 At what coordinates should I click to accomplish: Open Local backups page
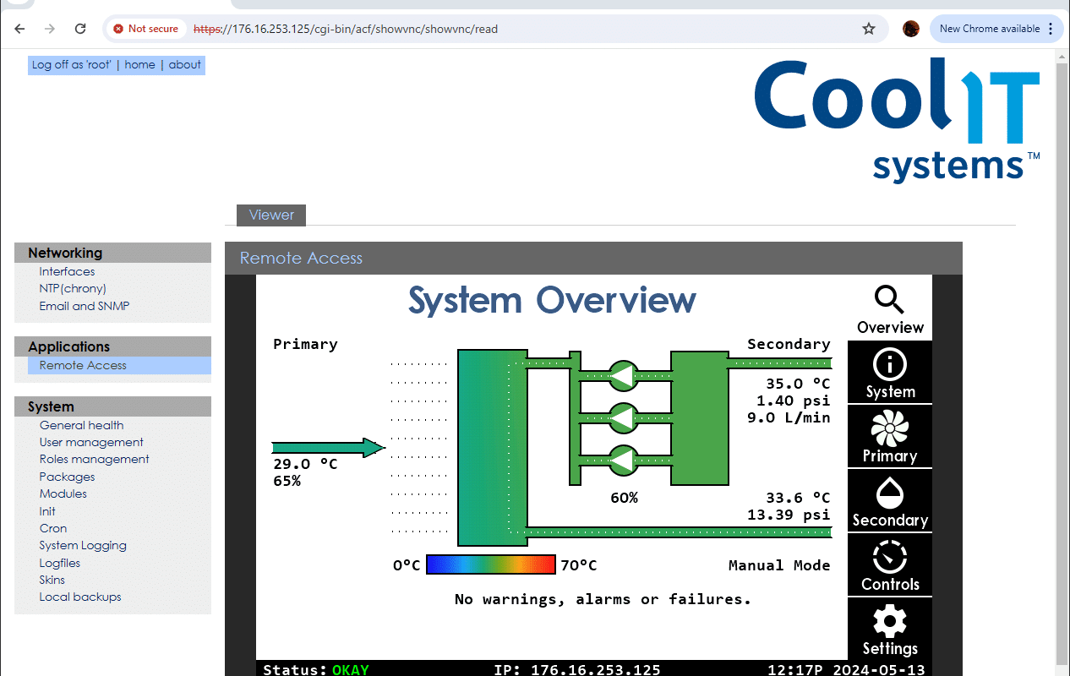pyautogui.click(x=80, y=597)
